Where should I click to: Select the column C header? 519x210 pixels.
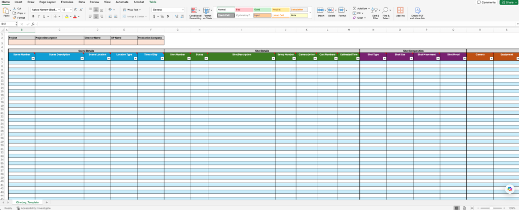[x=60, y=30]
